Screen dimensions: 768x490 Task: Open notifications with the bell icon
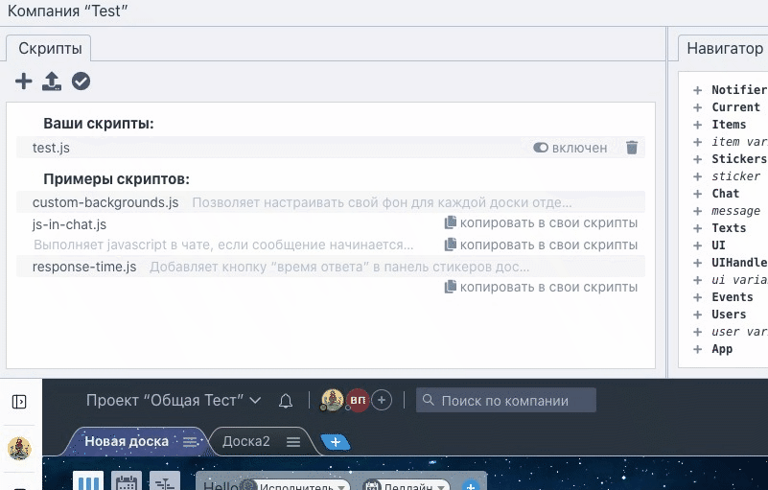[286, 402]
